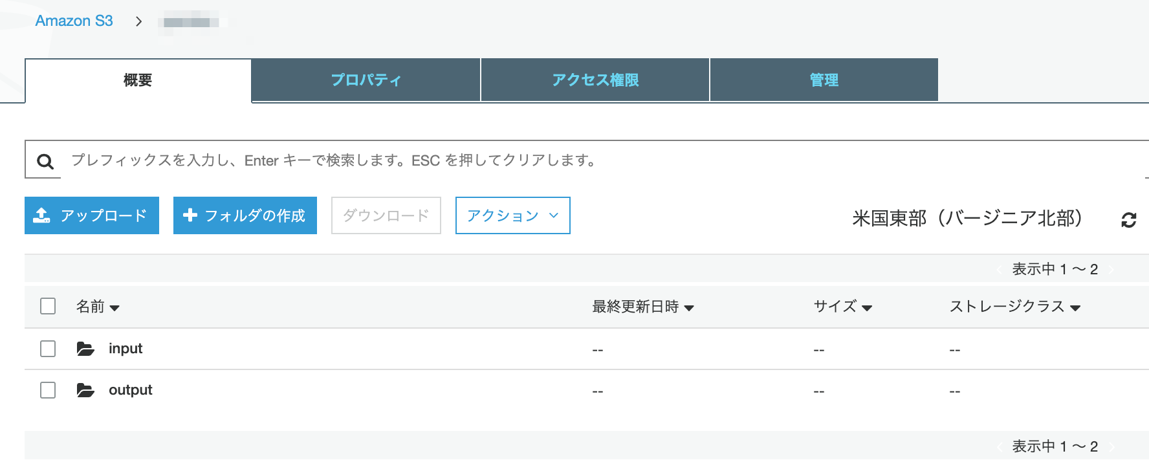Switch to the プロパティ tab
Viewport: 1149px width, 471px height.
point(366,80)
